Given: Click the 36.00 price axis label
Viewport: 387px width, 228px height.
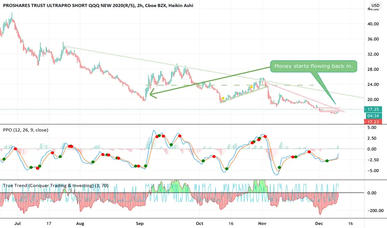Looking at the screenshot, I should (373, 39).
